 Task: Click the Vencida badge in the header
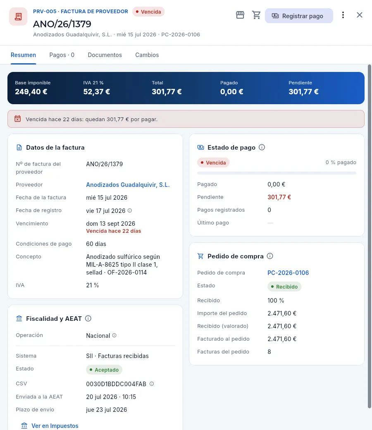[x=148, y=12]
